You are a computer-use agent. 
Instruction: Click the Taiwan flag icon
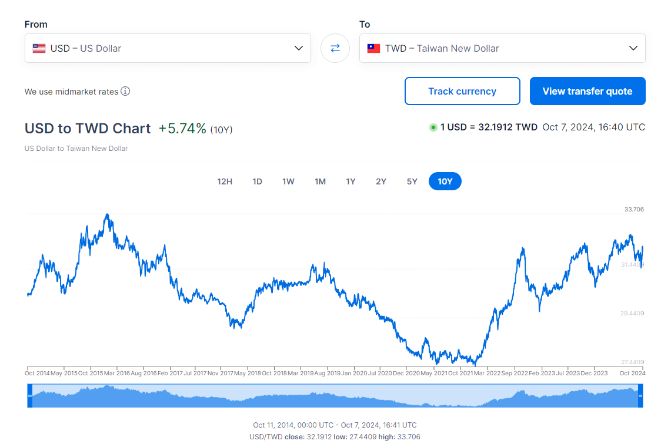(x=373, y=48)
